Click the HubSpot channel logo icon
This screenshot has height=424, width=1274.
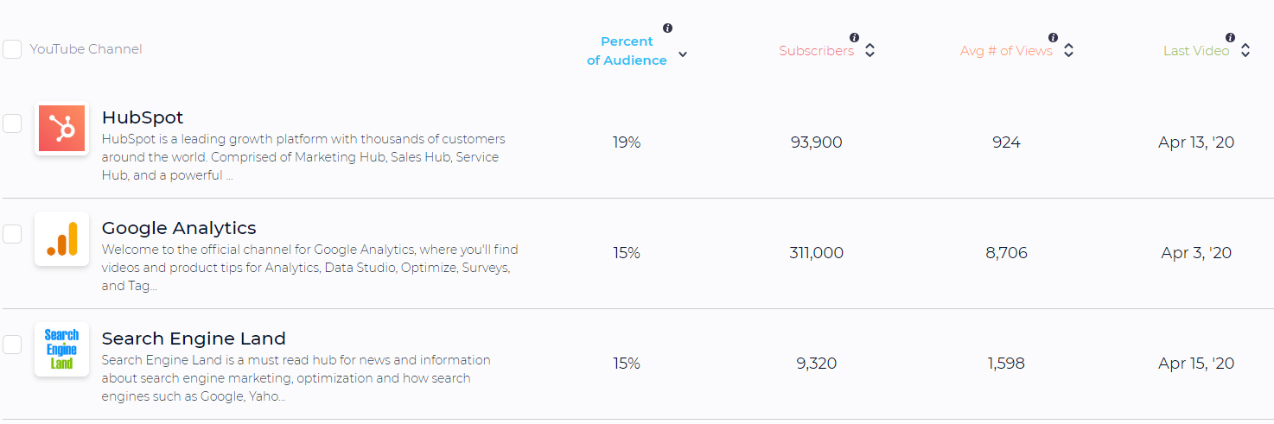point(61,129)
